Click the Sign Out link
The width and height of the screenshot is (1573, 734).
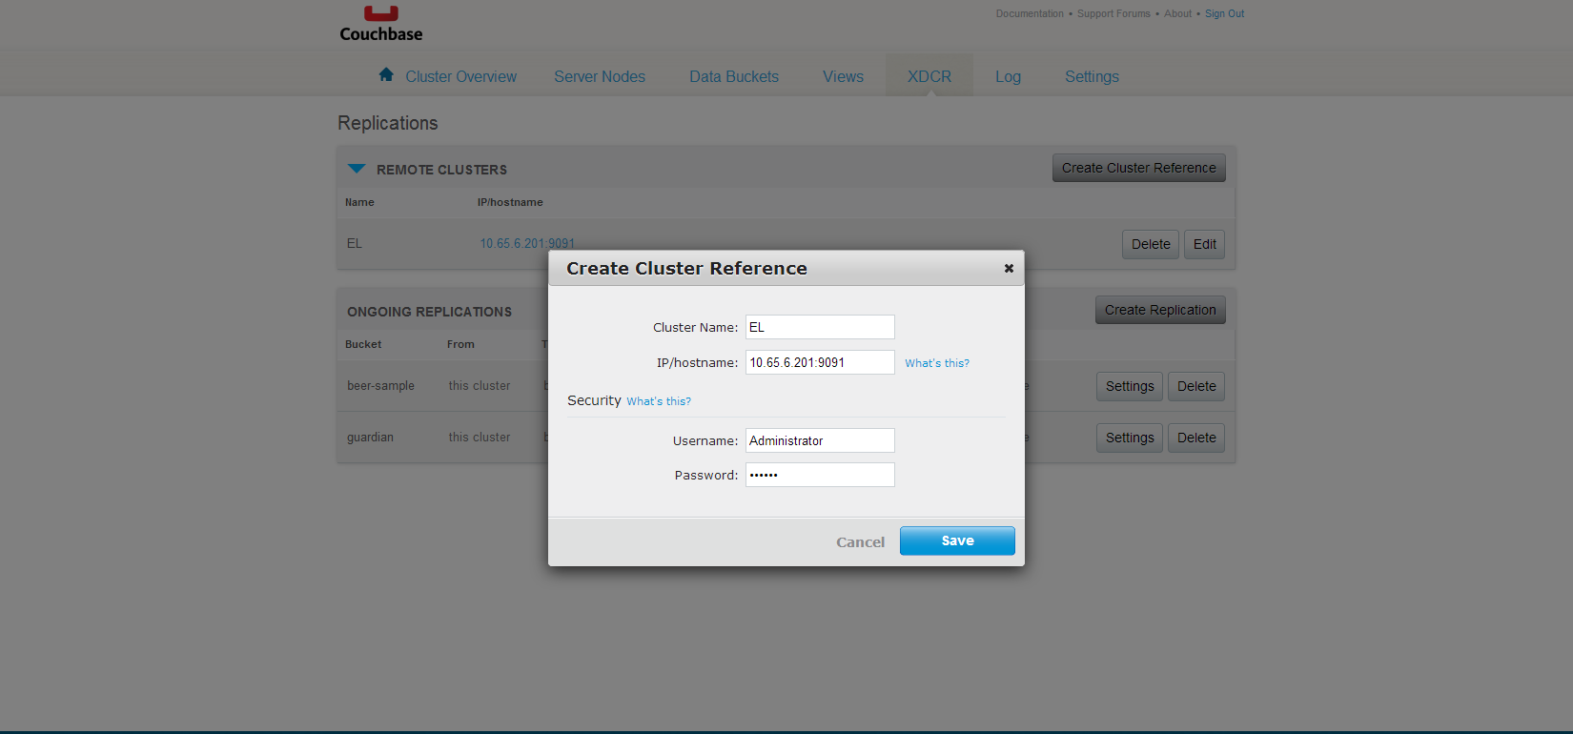click(x=1224, y=13)
